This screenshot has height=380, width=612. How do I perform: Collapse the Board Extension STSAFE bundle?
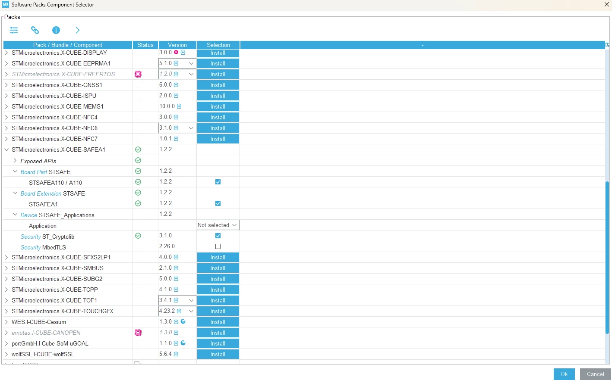[15, 193]
